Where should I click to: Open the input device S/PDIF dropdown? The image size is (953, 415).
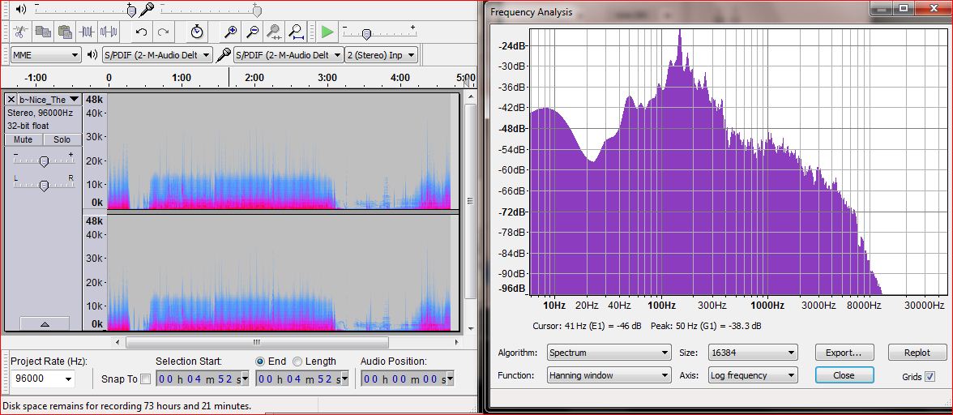tap(288, 54)
